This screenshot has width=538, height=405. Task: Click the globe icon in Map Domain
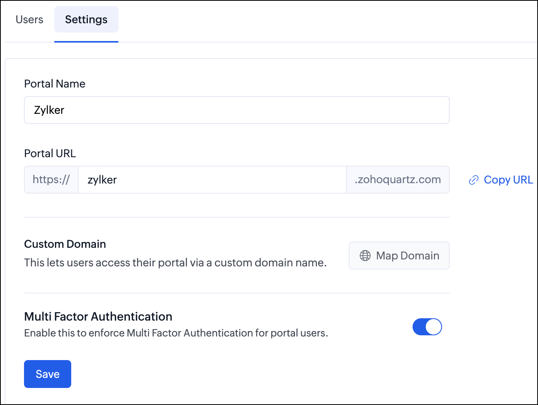click(365, 256)
